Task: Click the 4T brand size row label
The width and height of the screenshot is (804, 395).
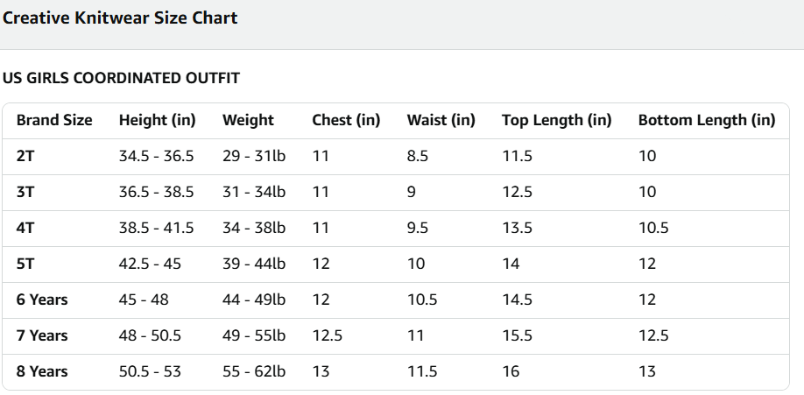Action: point(26,228)
